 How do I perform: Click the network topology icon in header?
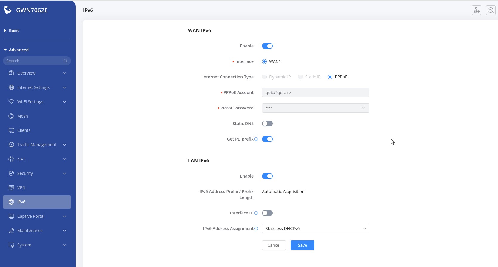[x=476, y=10]
